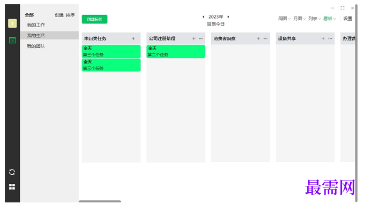Image resolution: width=365 pixels, height=204 pixels.
Task: Click 回到今日 link
Action: (x=216, y=23)
